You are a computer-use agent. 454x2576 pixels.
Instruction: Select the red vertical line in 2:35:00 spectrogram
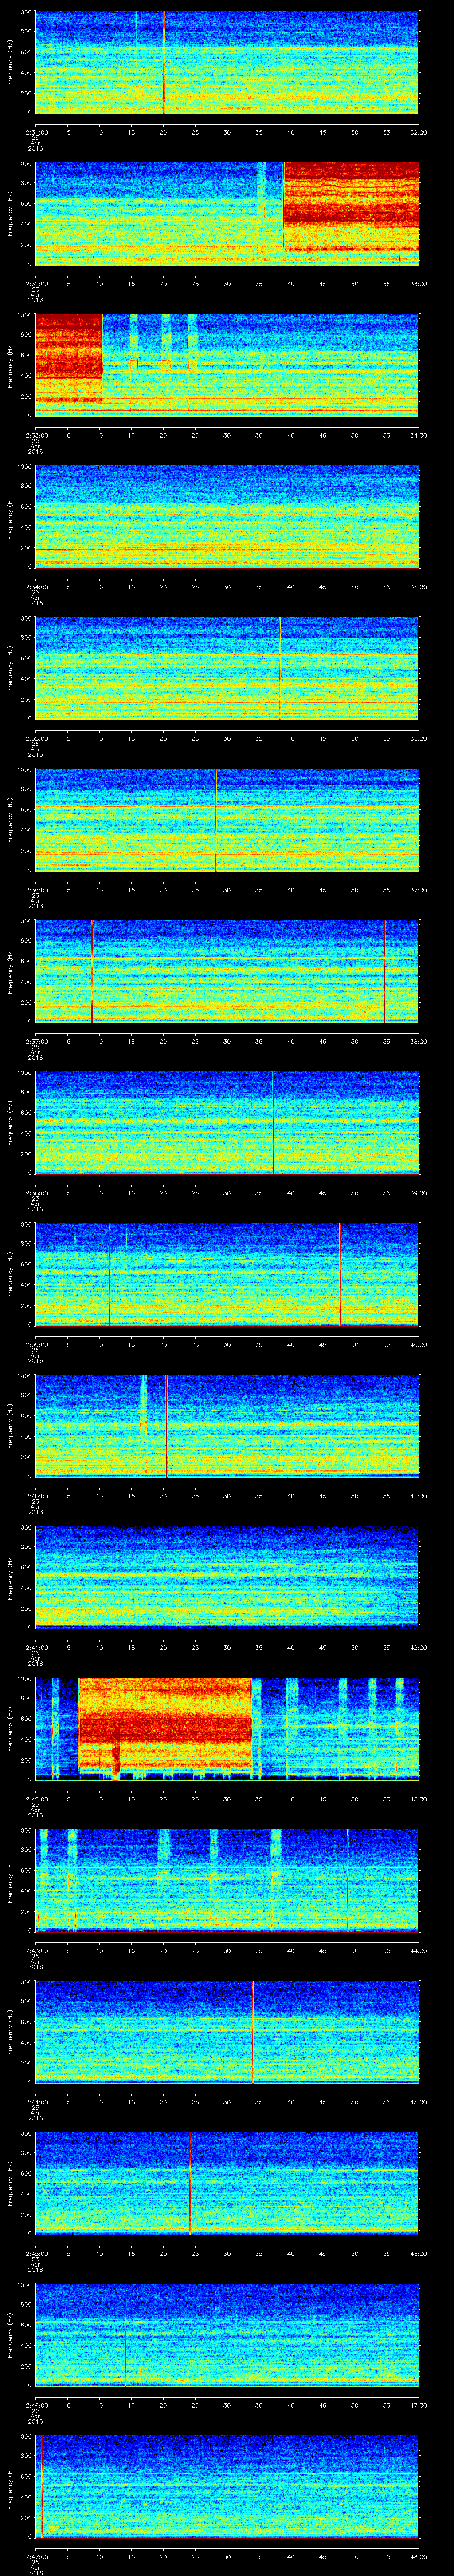click(x=279, y=668)
